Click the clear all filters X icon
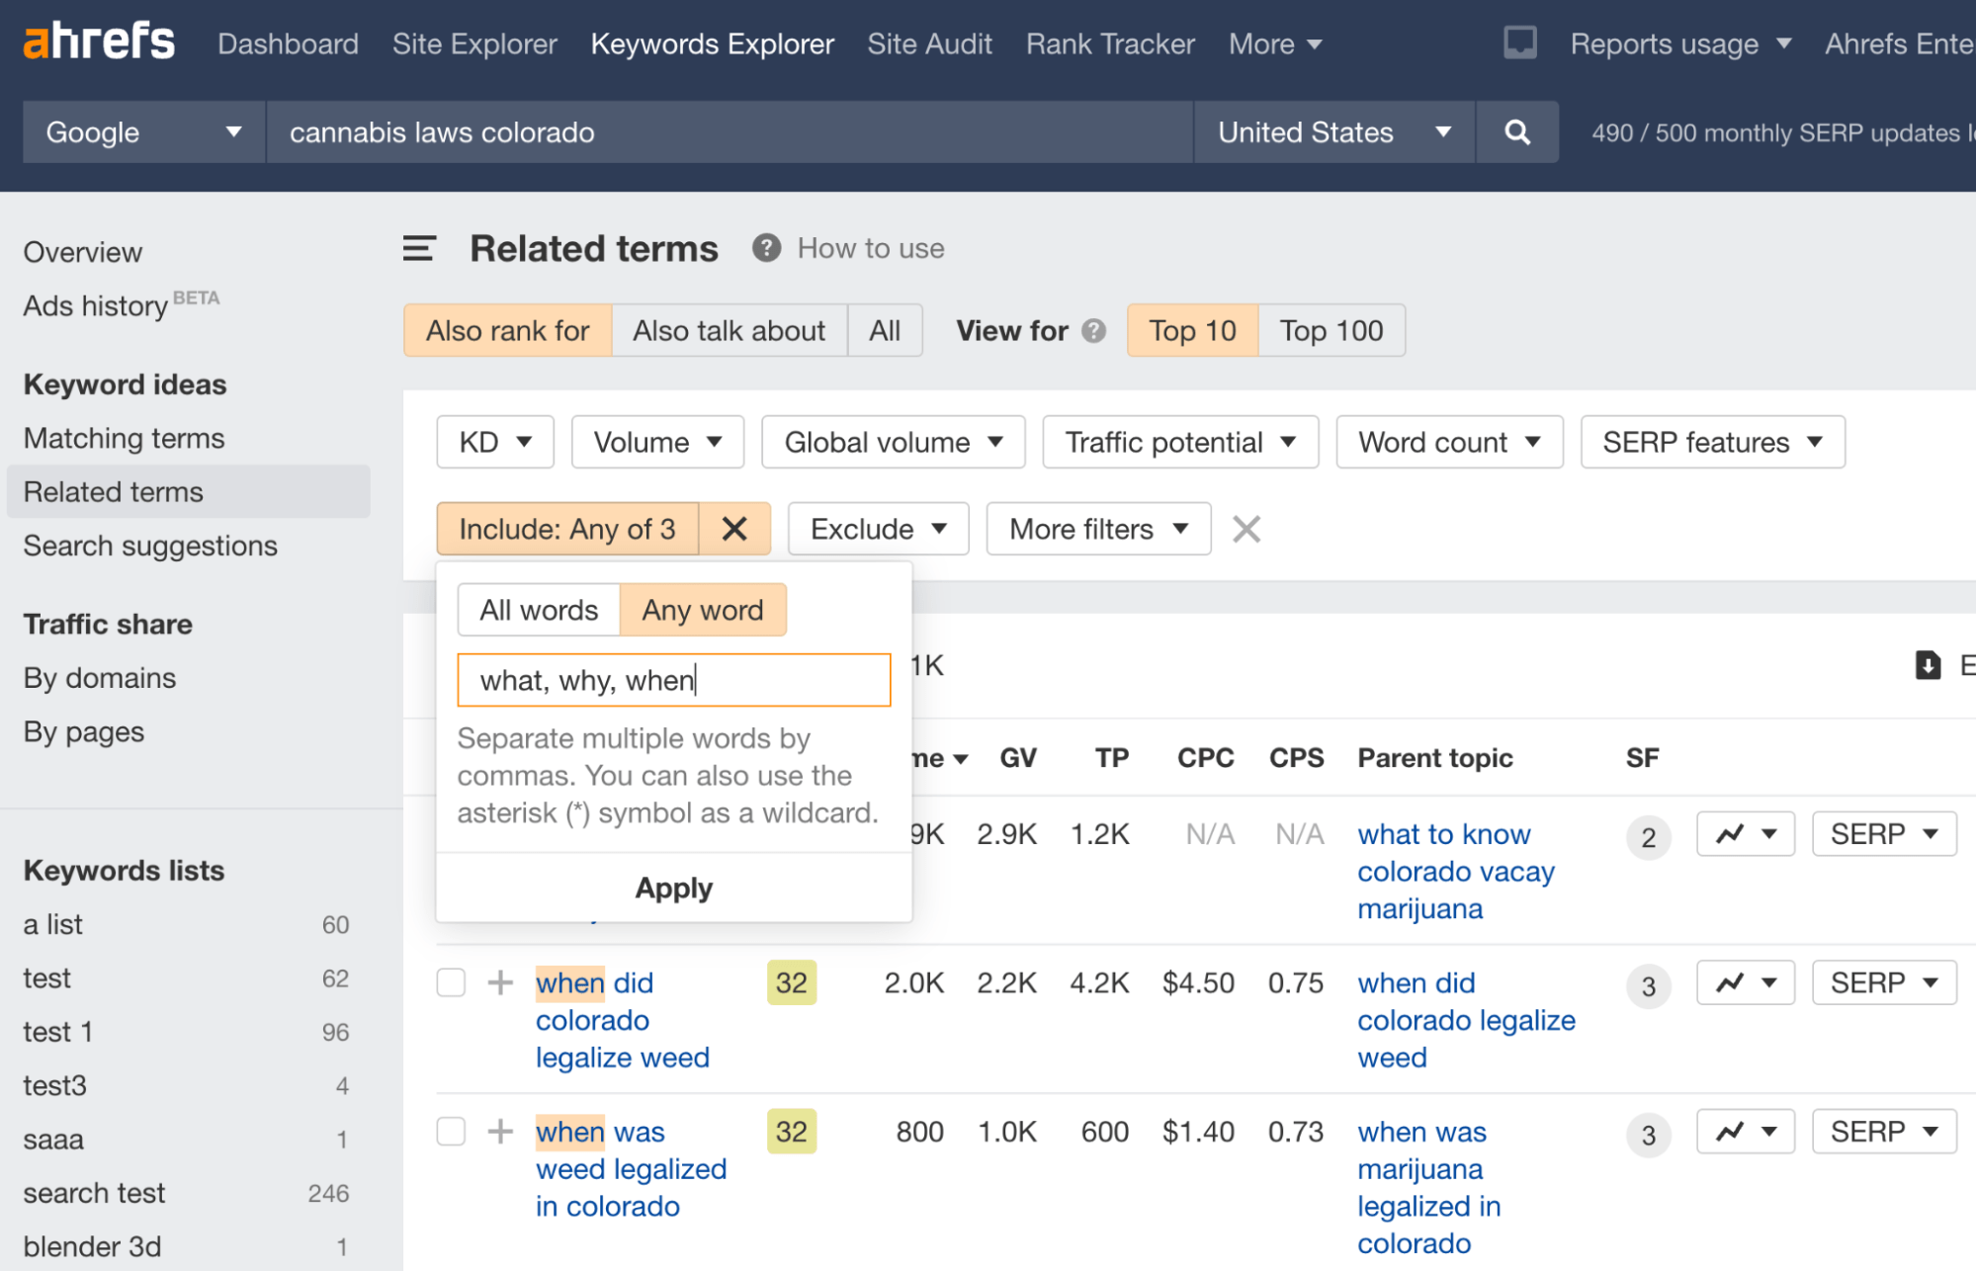 click(x=1247, y=529)
